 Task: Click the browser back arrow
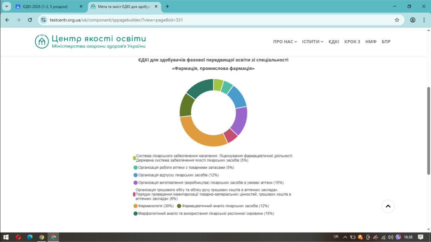click(x=7, y=20)
